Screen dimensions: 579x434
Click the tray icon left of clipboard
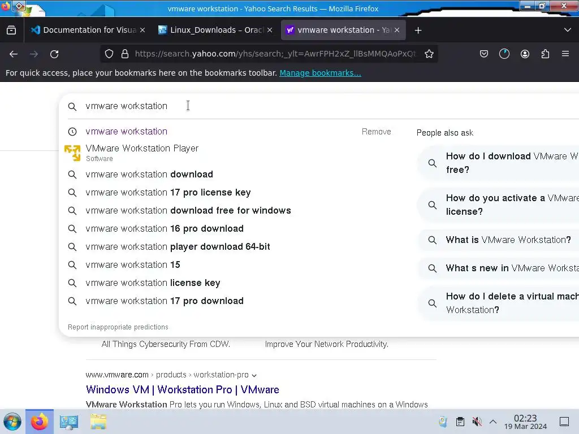click(x=443, y=422)
